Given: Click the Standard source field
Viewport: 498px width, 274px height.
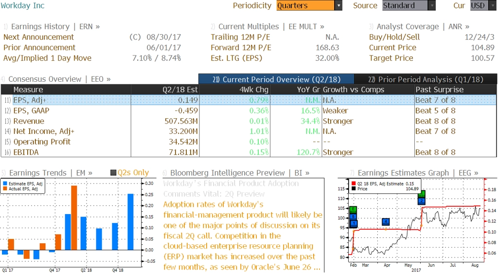Looking at the screenshot, I should (x=405, y=5).
